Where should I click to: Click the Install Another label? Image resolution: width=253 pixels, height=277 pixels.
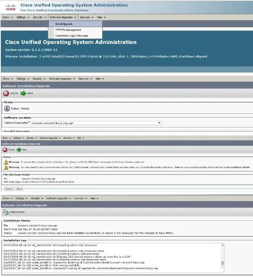point(17,212)
